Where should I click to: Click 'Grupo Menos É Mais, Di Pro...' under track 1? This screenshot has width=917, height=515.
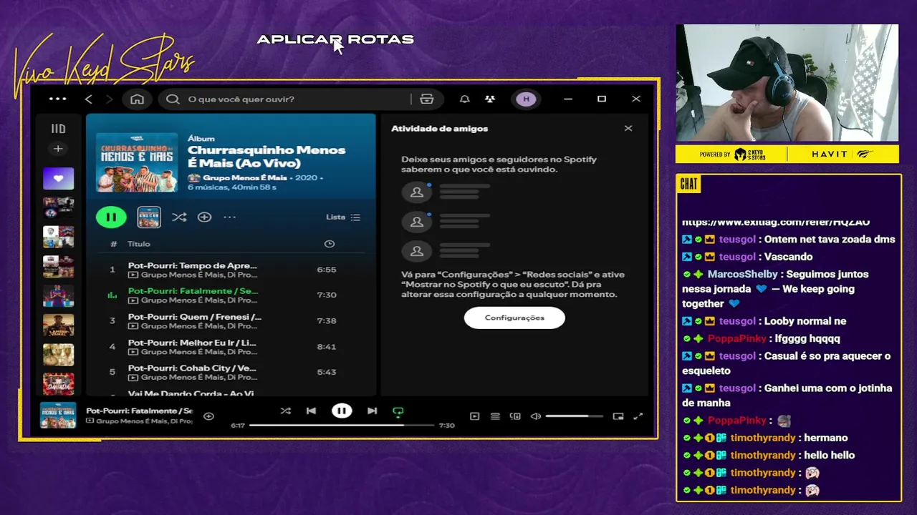pos(198,275)
